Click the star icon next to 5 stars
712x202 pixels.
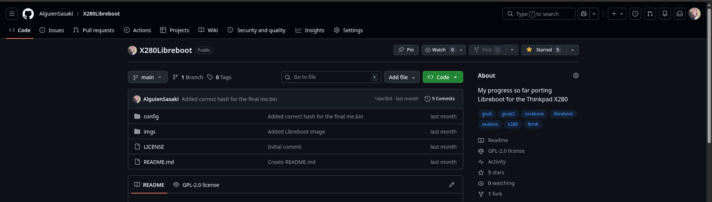coord(481,172)
